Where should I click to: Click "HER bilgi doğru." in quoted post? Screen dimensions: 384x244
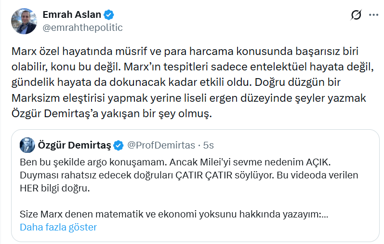click(55, 187)
